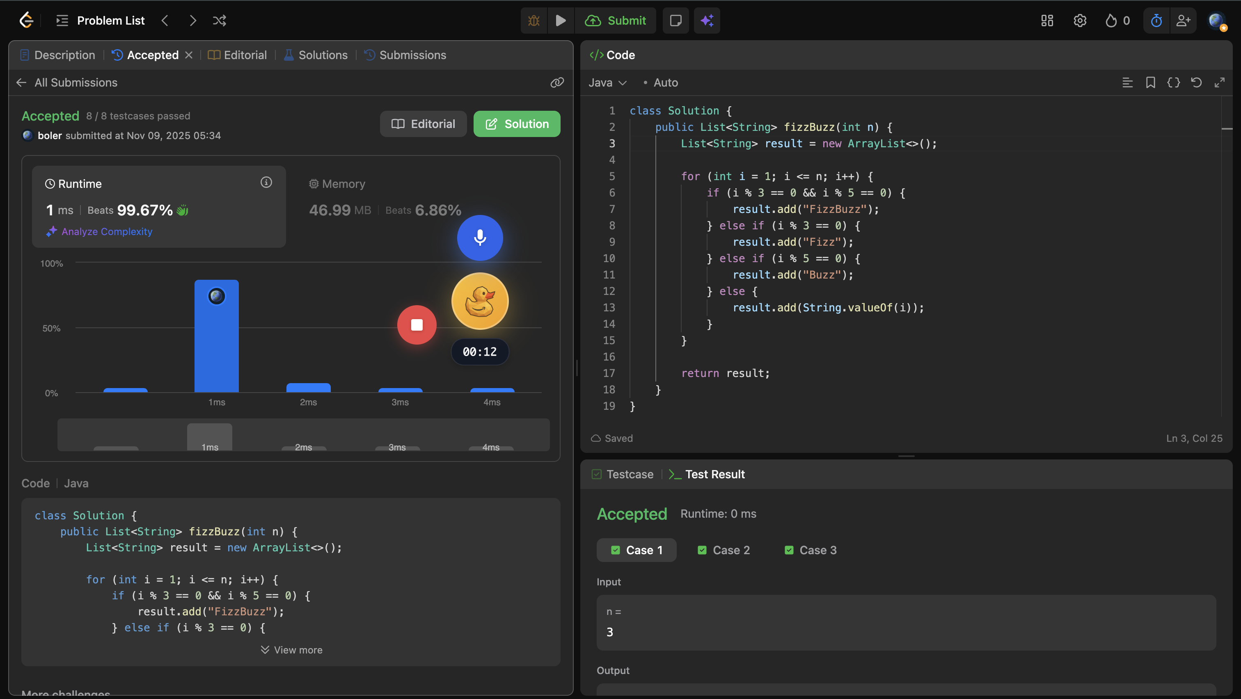Select the Case 3 test tab
This screenshot has width=1241, height=699.
[811, 550]
